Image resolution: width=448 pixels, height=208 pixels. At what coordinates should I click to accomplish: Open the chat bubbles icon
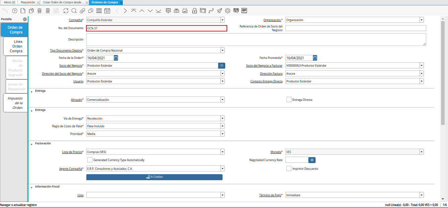[x=91, y=11]
